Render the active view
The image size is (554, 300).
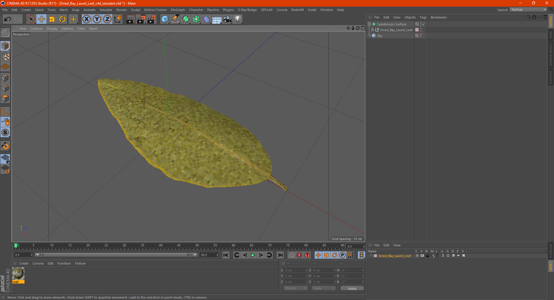pos(130,19)
